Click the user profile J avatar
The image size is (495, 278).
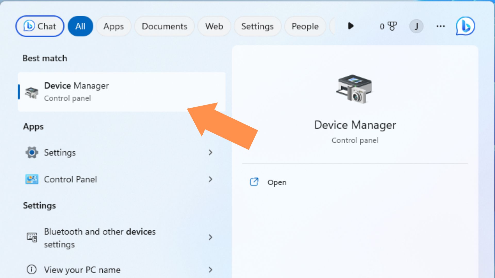coord(416,26)
